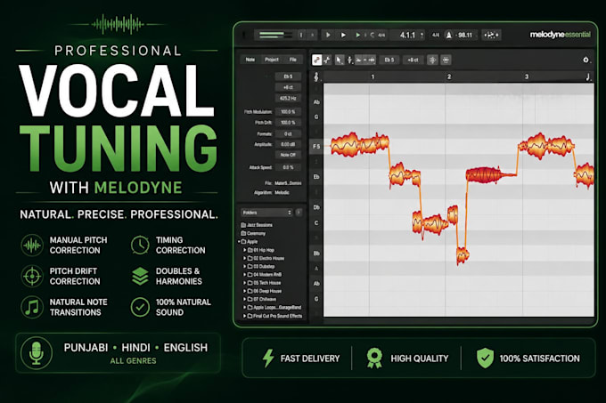The image size is (606, 403).
Task: Expand the 05 Tech House folder
Action: tap(245, 283)
